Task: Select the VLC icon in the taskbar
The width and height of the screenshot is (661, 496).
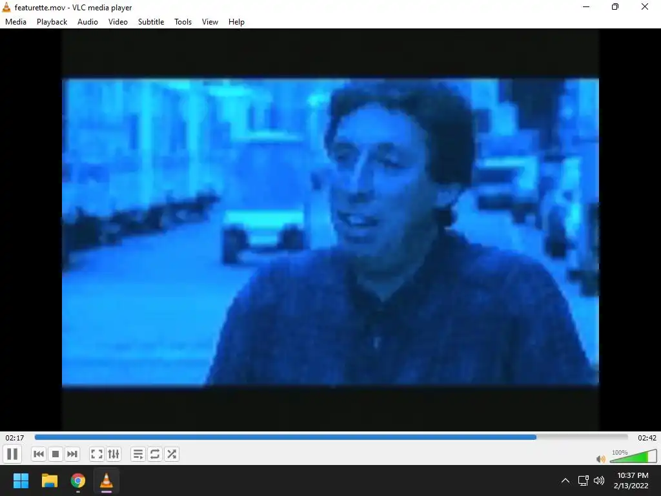Action: [107, 480]
